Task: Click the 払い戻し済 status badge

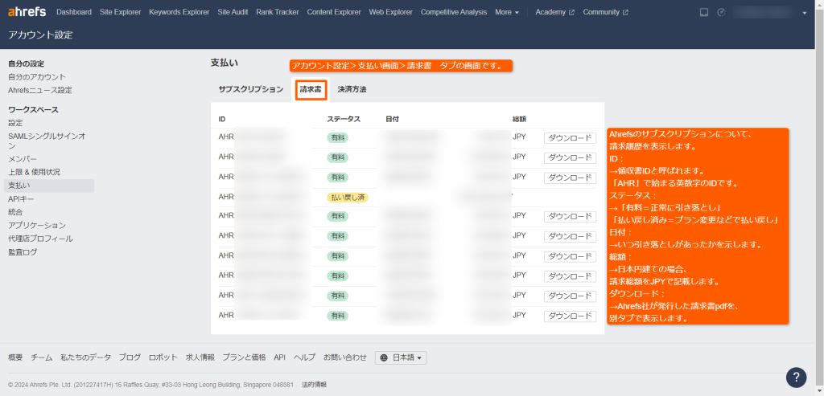Action: [x=348, y=198]
